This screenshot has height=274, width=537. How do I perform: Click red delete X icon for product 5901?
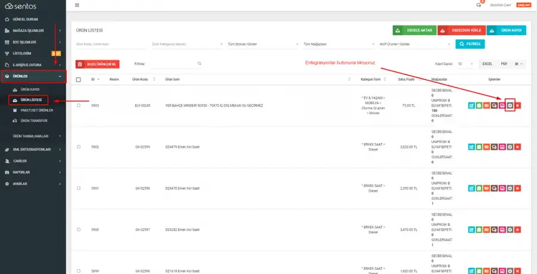tap(517, 188)
